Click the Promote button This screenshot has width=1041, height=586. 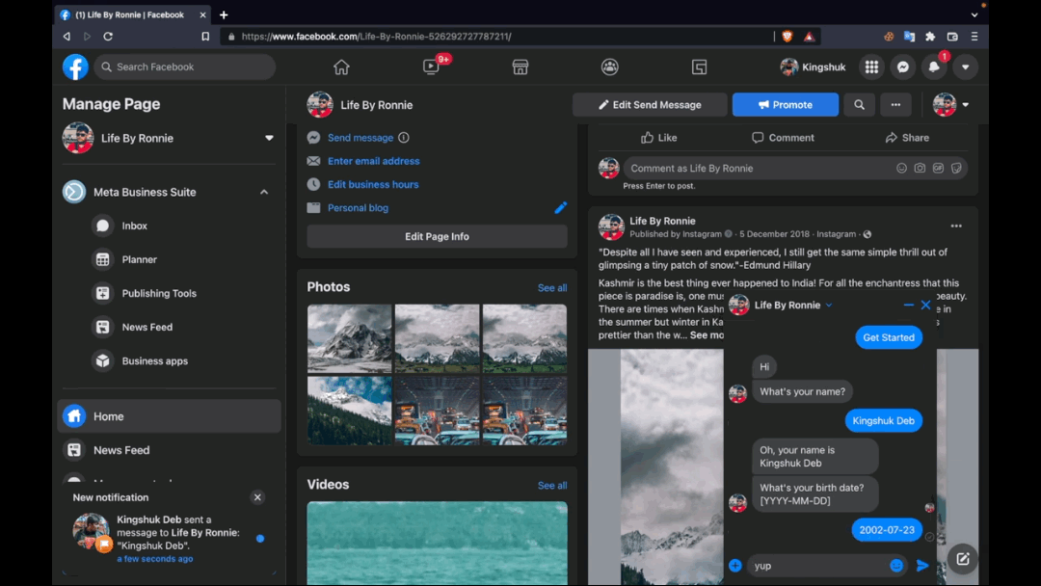click(786, 105)
